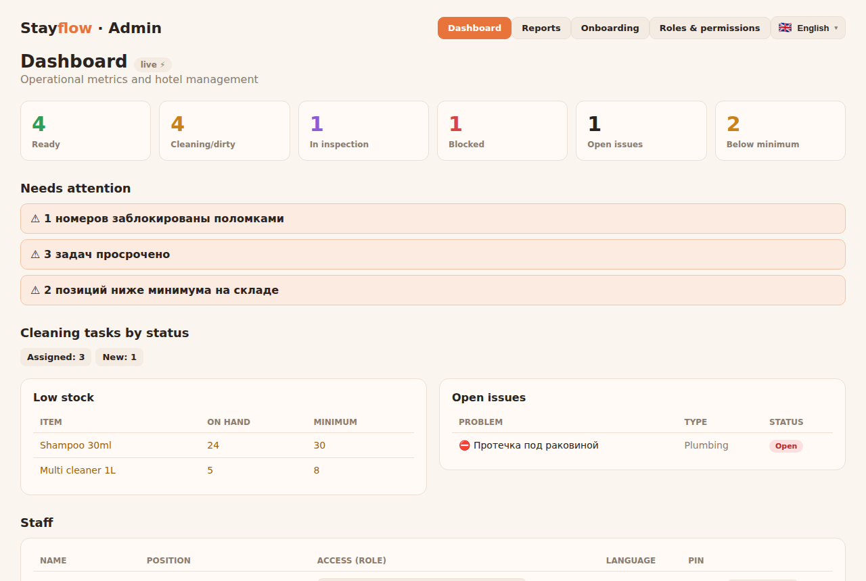Click the ITEM column header
This screenshot has width=866, height=581.
pyautogui.click(x=51, y=422)
